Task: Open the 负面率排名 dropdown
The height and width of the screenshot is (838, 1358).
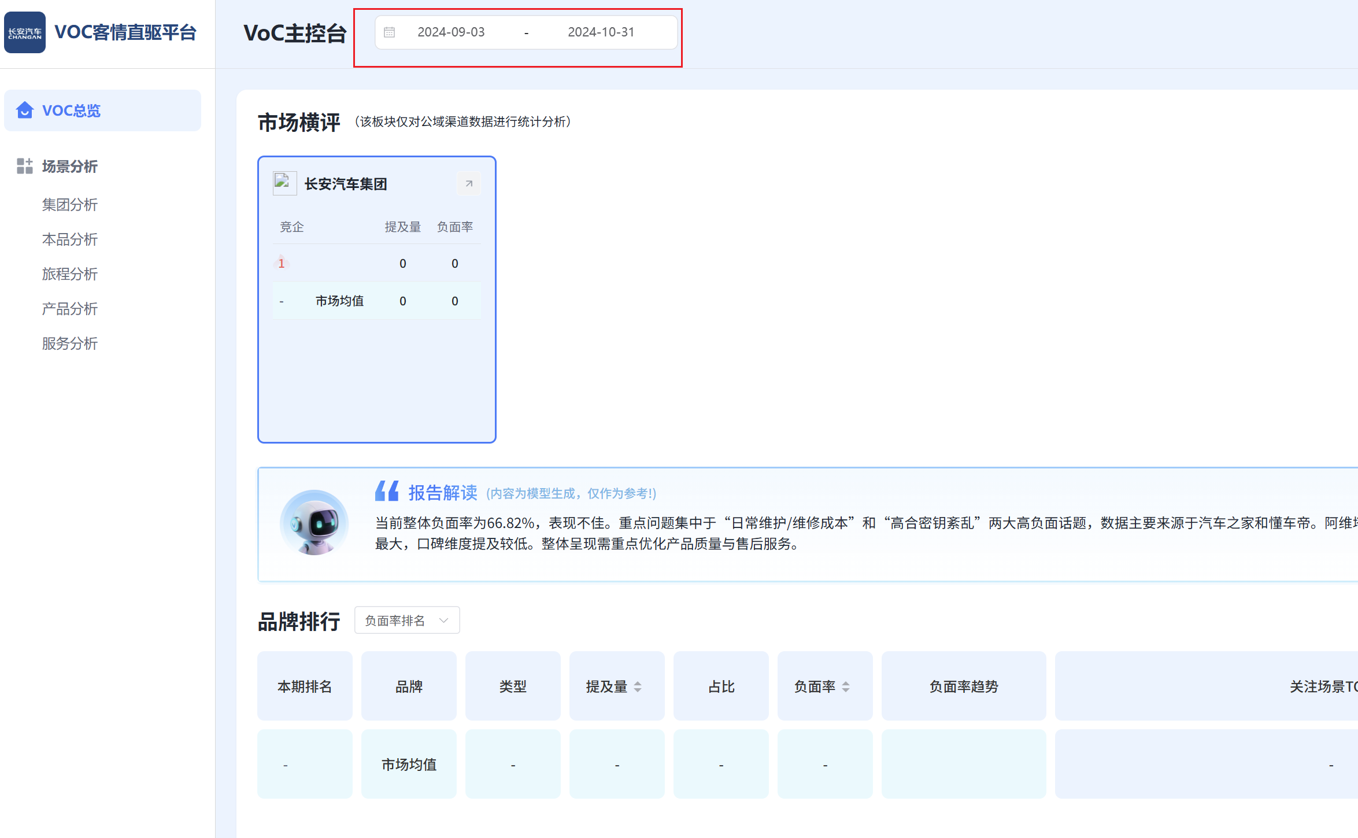Action: click(x=407, y=621)
